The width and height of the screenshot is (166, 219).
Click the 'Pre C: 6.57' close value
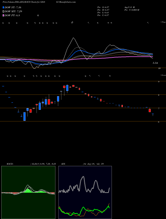[103, 15]
